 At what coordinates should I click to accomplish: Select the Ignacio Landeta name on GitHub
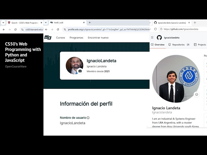click(x=166, y=108)
